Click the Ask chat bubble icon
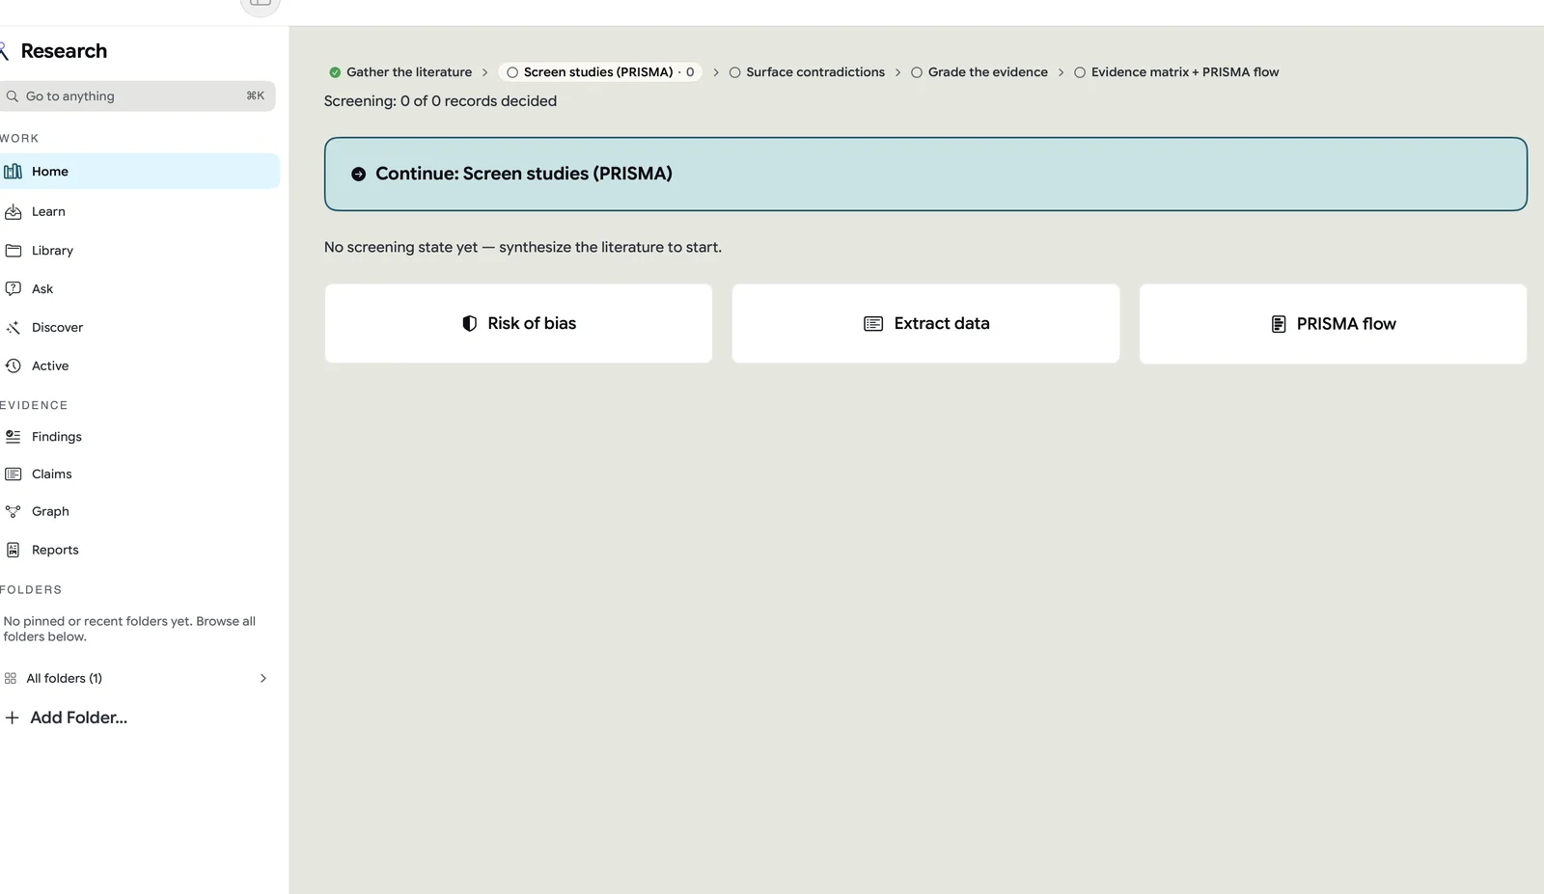Image resolution: width=1544 pixels, height=894 pixels. (14, 288)
